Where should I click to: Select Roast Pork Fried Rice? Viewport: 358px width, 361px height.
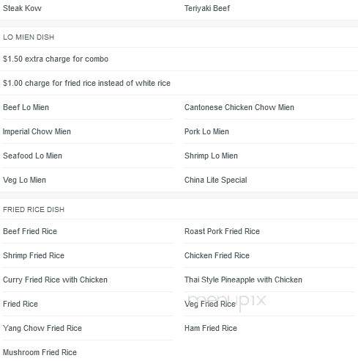[x=222, y=231]
